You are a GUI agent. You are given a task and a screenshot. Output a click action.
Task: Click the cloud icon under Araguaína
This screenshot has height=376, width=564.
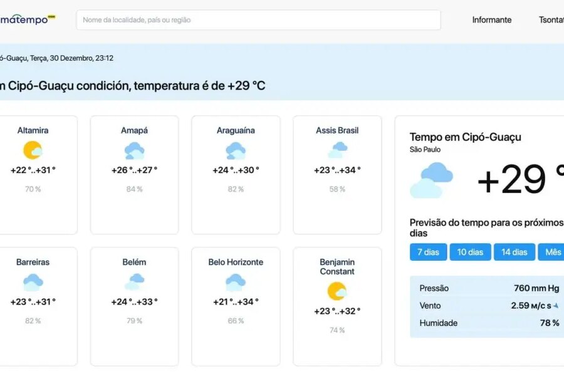(236, 150)
